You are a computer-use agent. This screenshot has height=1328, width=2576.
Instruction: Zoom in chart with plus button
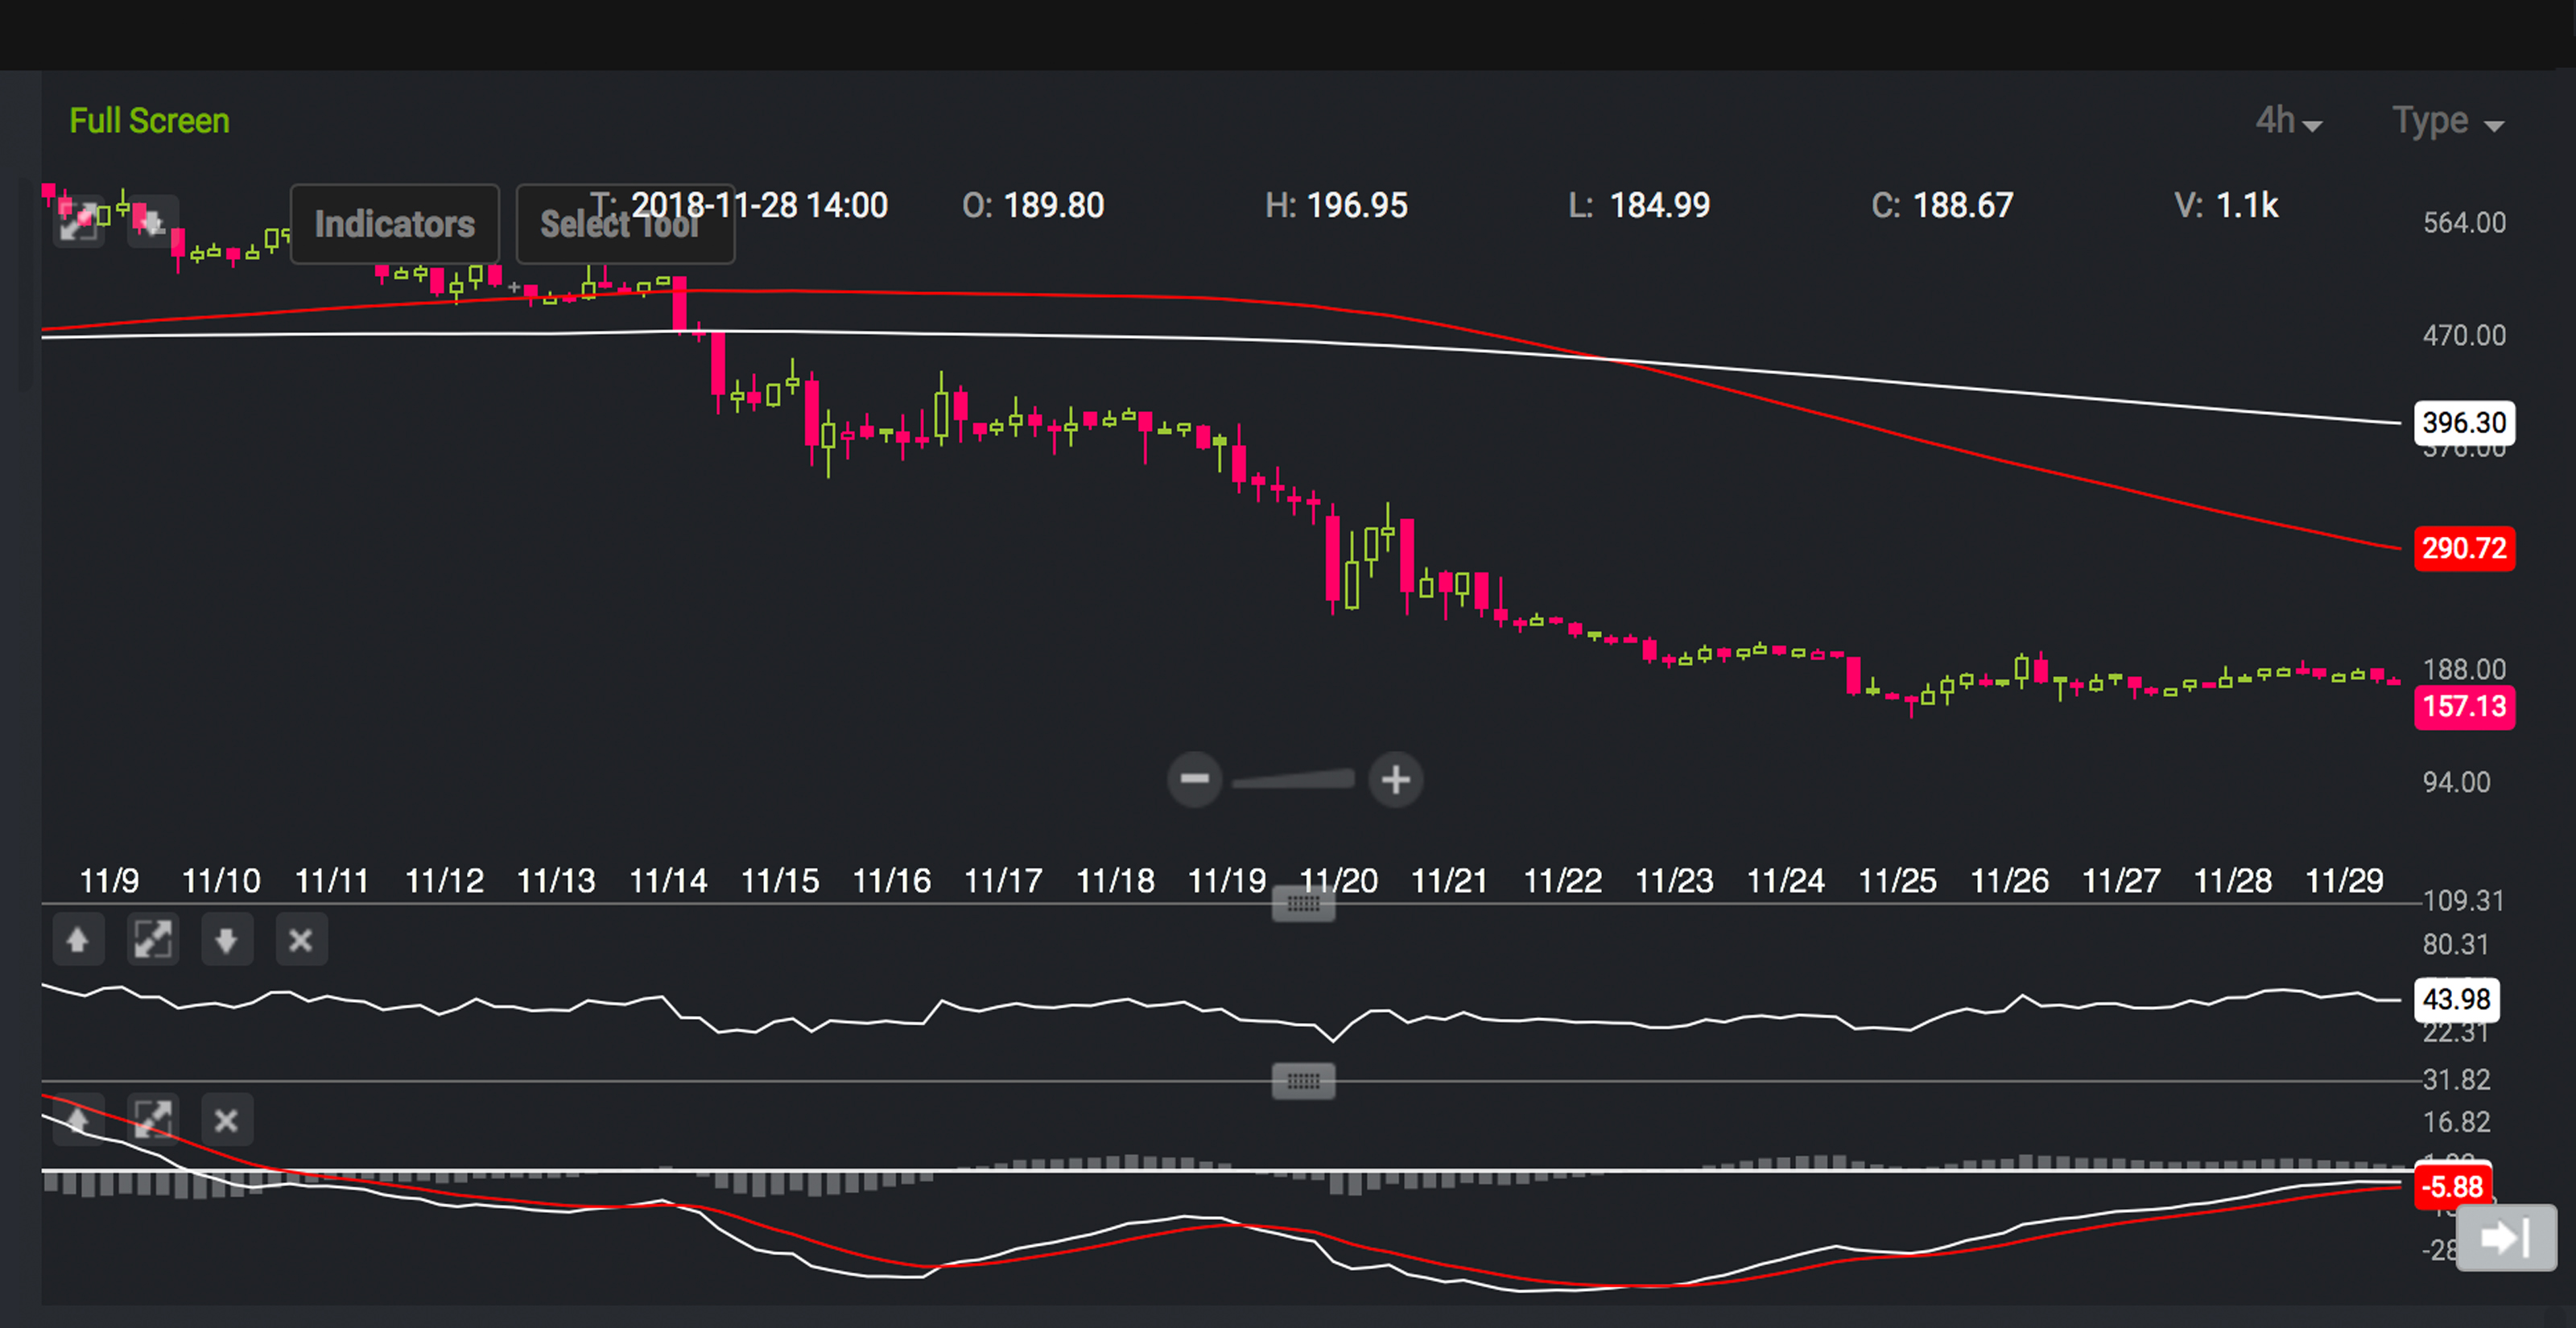tap(1396, 779)
